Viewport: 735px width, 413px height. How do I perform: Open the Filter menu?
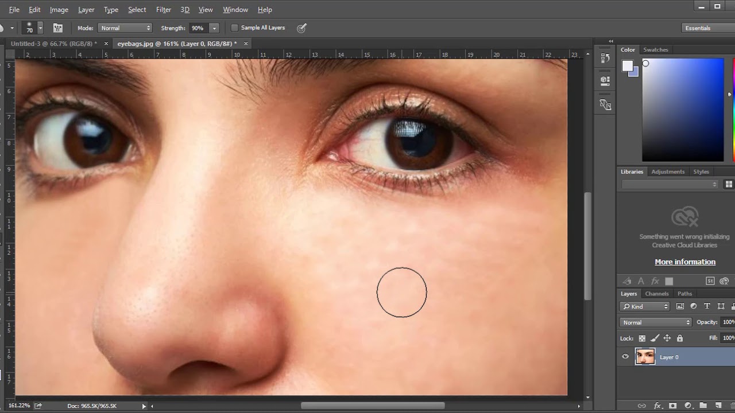point(164,10)
